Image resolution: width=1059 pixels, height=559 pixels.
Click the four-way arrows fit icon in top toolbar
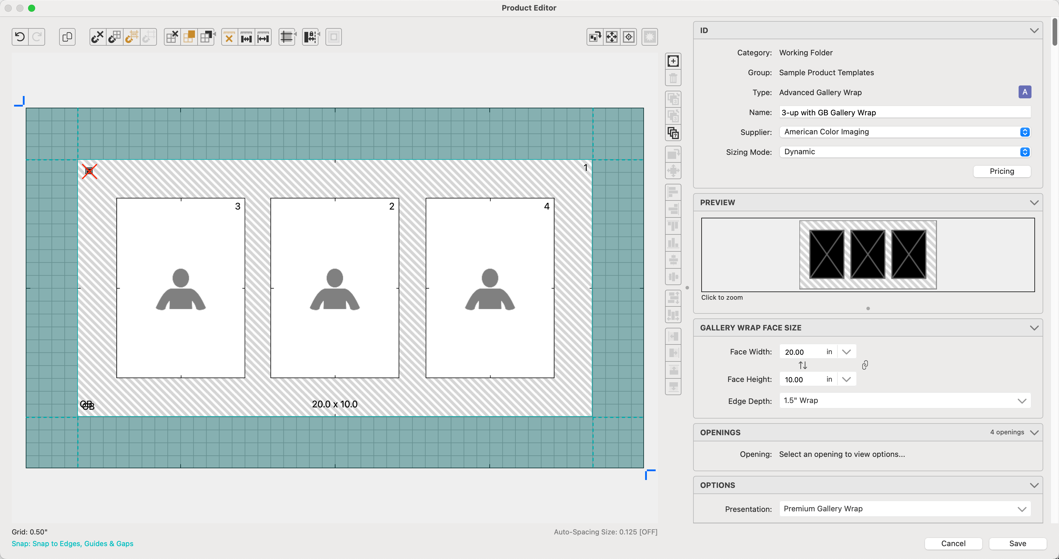[612, 37]
